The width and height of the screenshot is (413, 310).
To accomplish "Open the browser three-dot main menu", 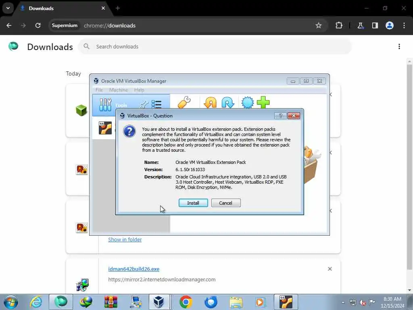I will pos(404,25).
